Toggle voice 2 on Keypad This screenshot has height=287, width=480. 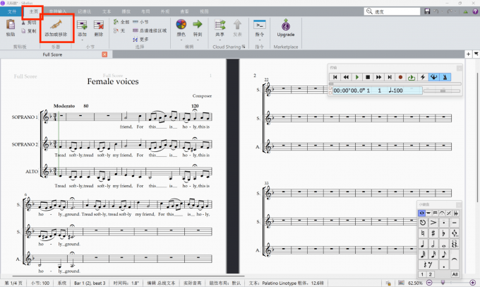(430, 274)
